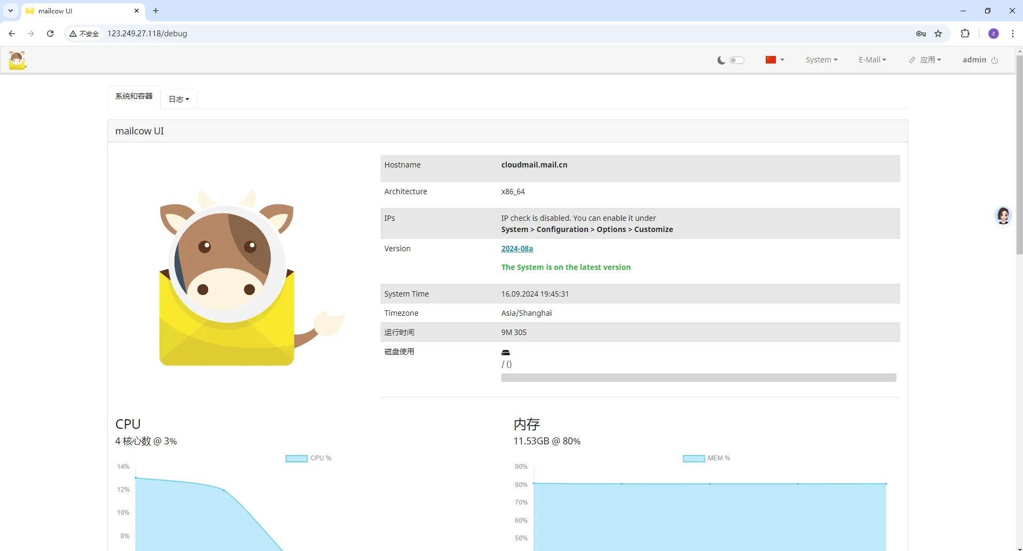Close the mailcow UI tab
Screen dimensions: 1023x551
tap(137, 11)
